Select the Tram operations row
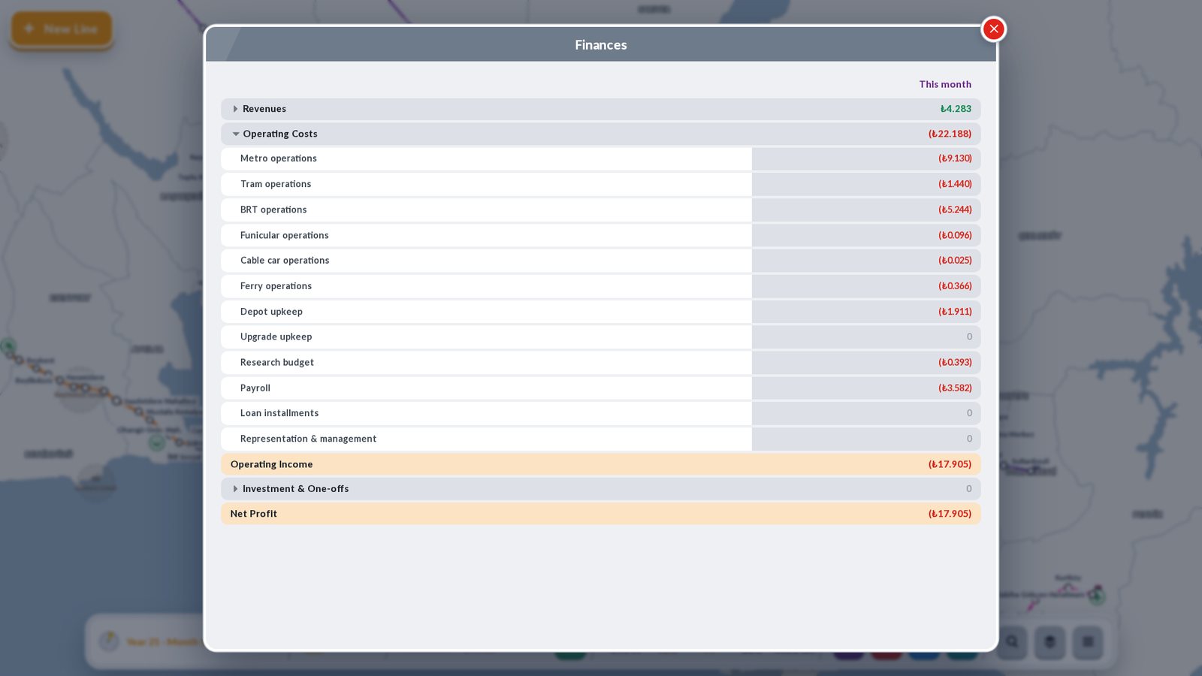Image resolution: width=1202 pixels, height=676 pixels. tap(600, 184)
